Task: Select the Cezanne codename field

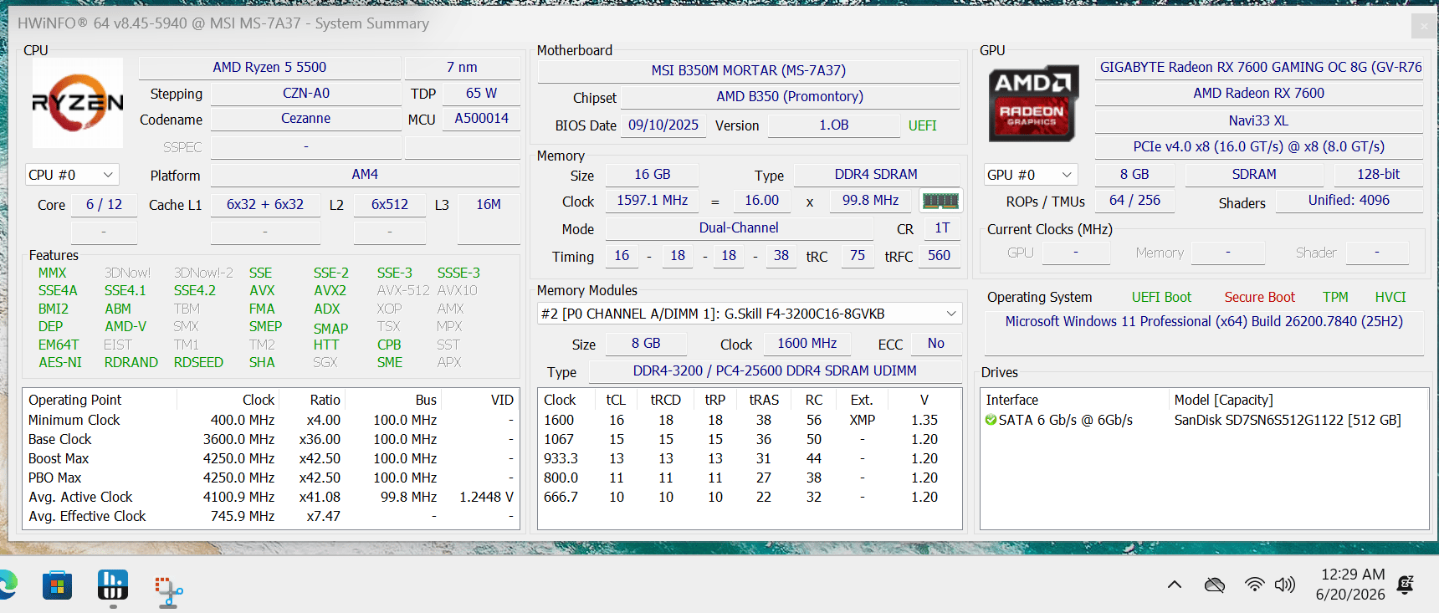Action: coord(305,119)
